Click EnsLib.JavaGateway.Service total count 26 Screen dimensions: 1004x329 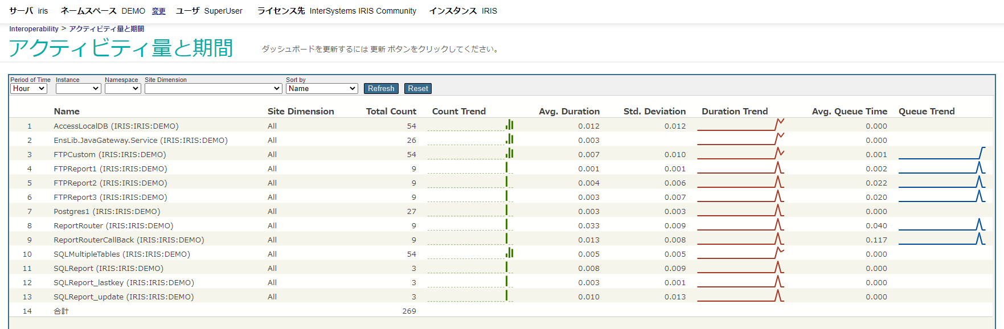[411, 140]
